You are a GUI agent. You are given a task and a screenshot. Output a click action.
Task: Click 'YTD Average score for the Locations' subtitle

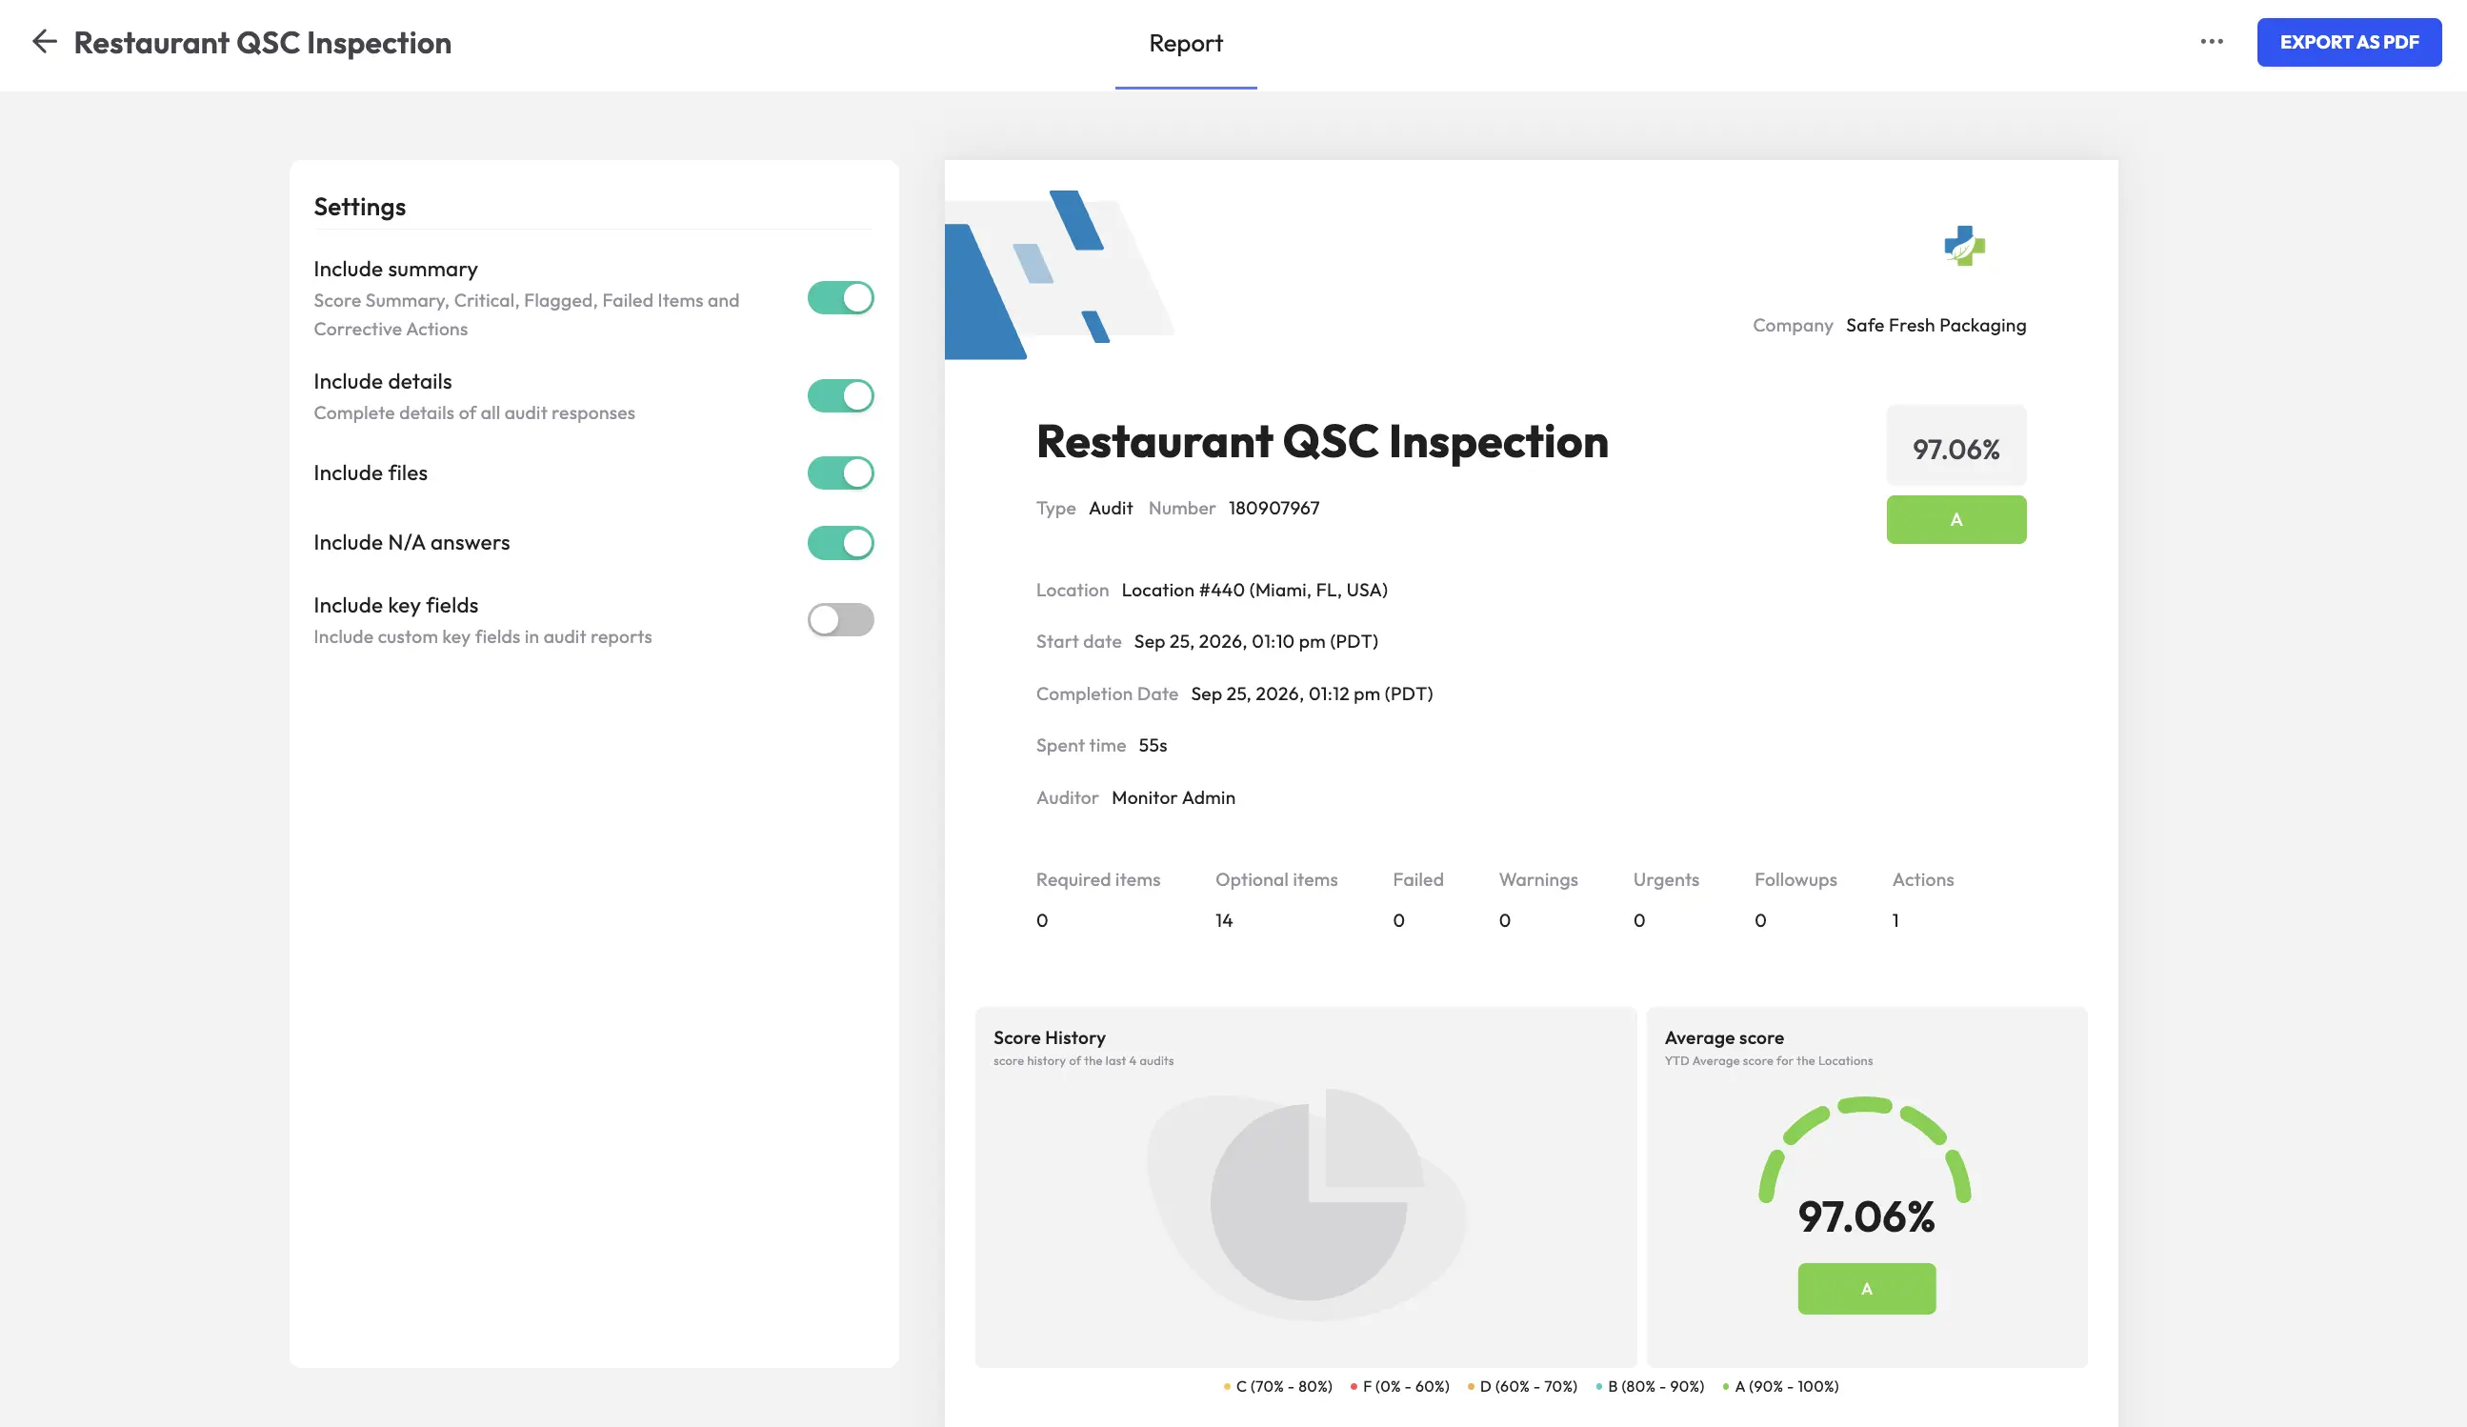1768,1061
